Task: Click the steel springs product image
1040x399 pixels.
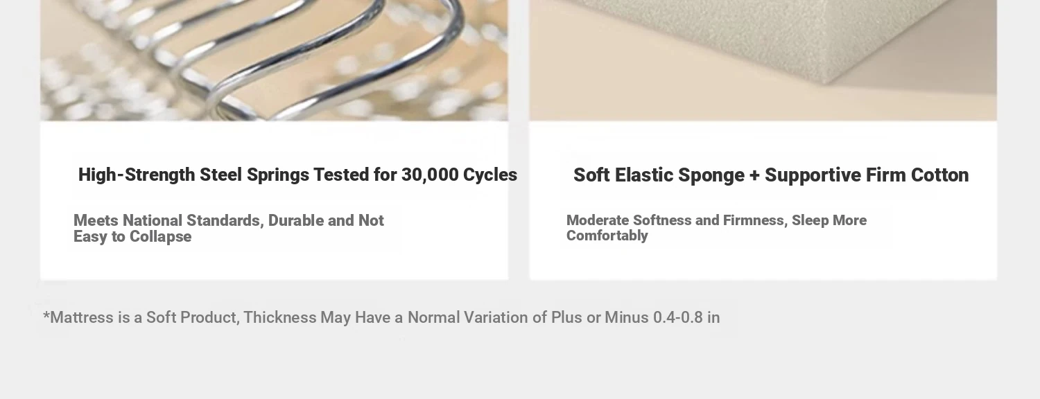Action: pos(274,60)
